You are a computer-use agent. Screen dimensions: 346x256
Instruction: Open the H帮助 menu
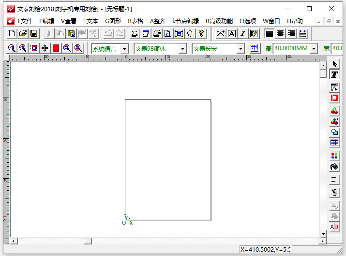coord(295,21)
